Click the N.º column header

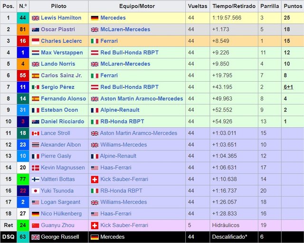[x=23, y=6]
